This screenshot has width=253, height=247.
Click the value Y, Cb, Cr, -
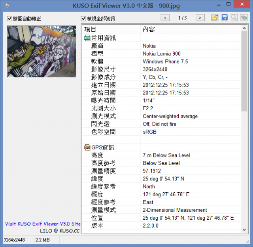155,77
